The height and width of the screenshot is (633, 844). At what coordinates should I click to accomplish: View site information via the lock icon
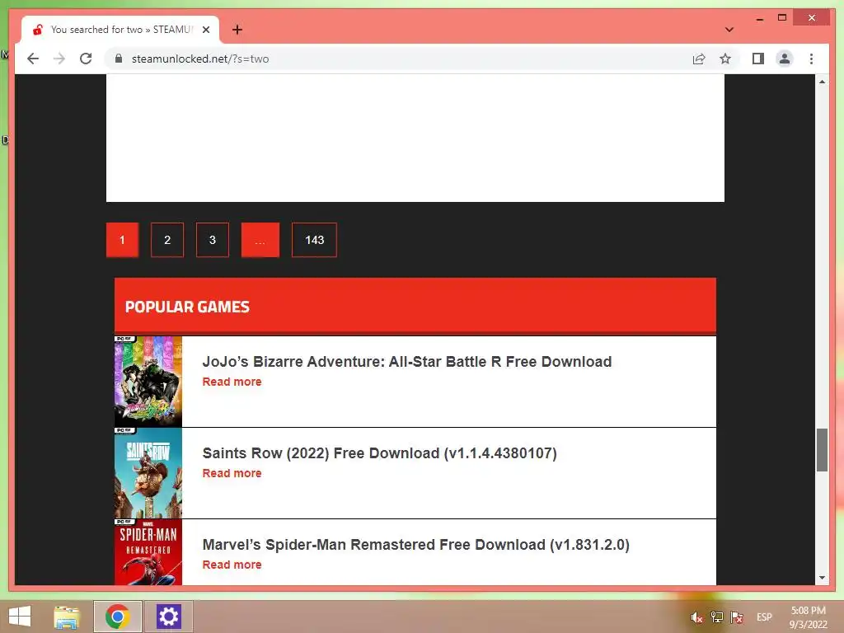119,59
